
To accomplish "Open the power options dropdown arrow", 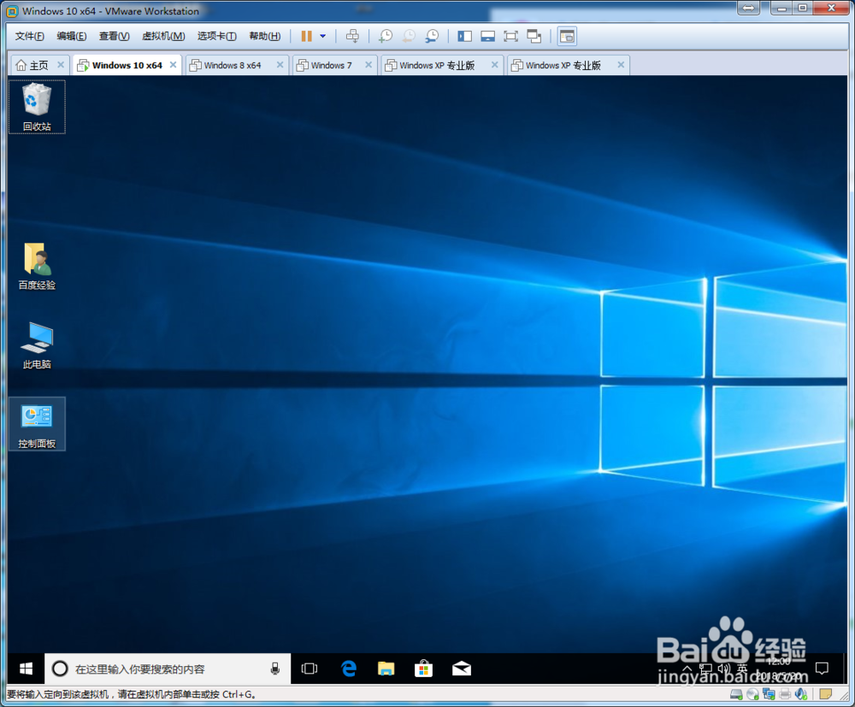I will (323, 36).
